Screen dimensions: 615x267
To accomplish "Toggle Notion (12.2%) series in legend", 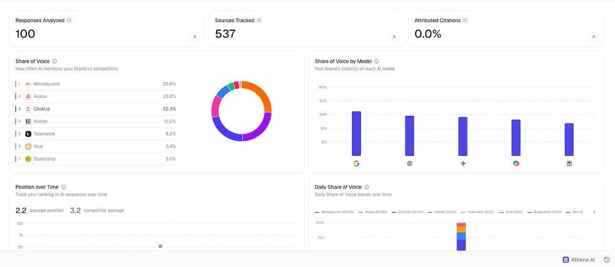I will (x=442, y=212).
